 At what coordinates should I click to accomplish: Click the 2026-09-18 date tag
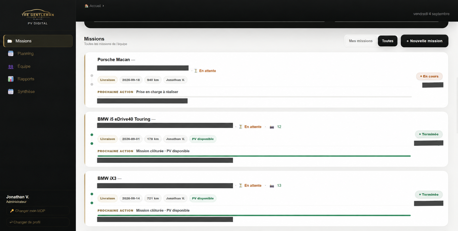(x=131, y=80)
